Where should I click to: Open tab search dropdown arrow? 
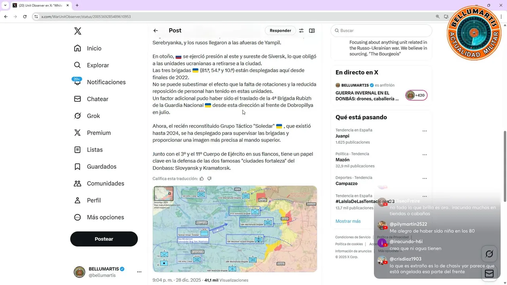tap(5, 5)
